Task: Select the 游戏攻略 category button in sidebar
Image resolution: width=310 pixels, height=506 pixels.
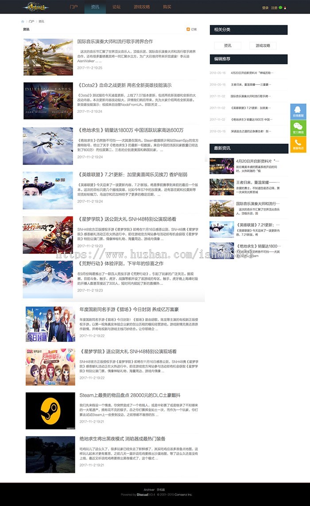Action: pyautogui.click(x=263, y=46)
